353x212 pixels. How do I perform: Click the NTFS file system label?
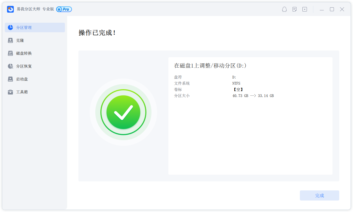236,83
